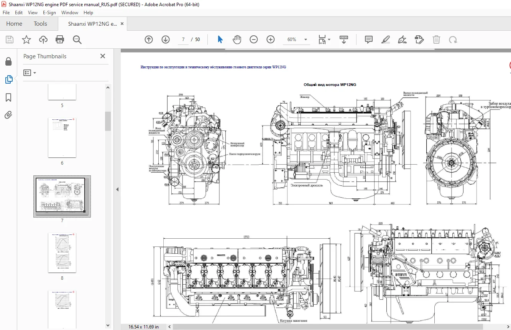Screen dimensions: 511x330
Task: Select the highlight text pen tool
Action: tap(386, 40)
